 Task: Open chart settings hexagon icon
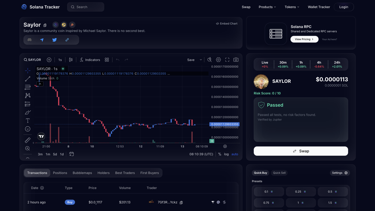pyautogui.click(x=218, y=60)
